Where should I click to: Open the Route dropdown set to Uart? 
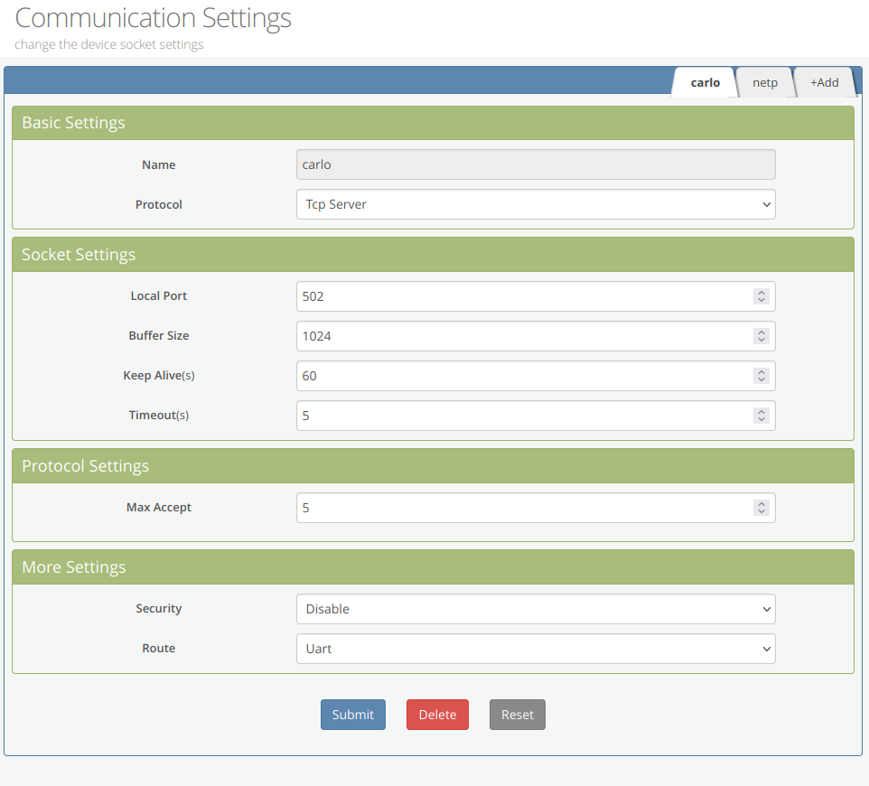click(x=535, y=649)
